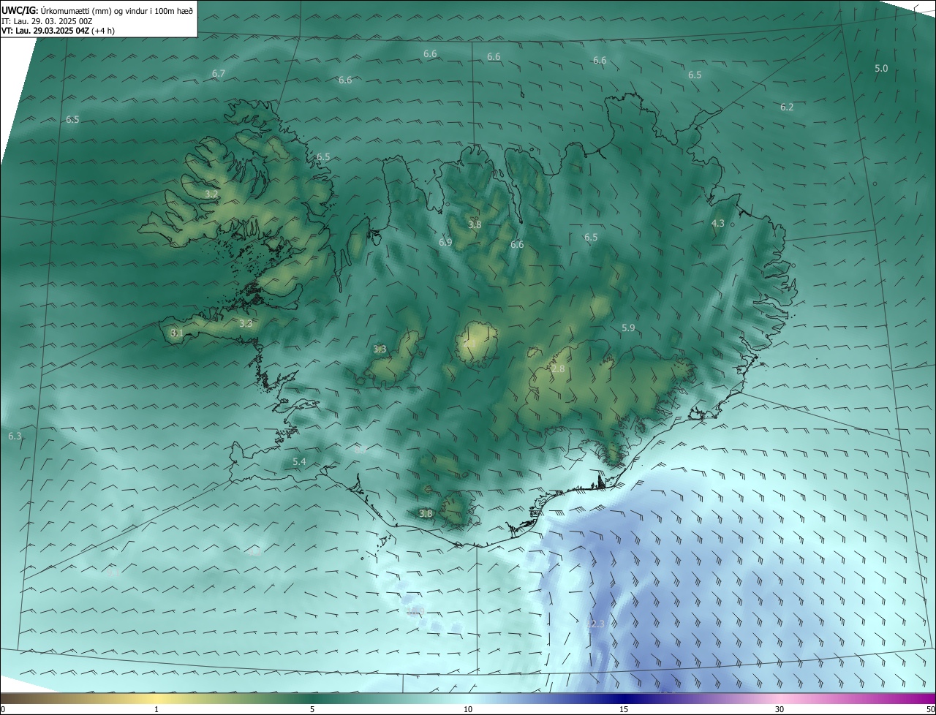Click the colorbar tick label 50
Screen dimensions: 936x715
930,709
